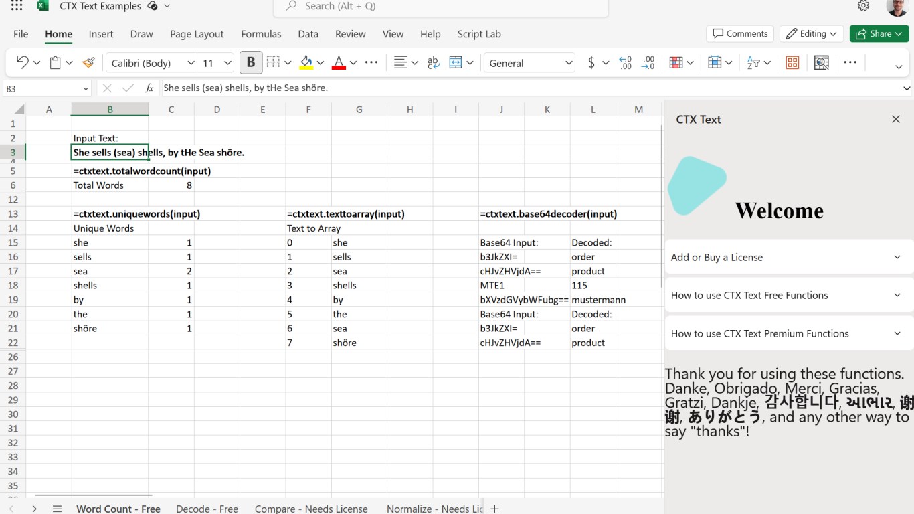Screen dimensions: 914x514
Task: Apply the yellow fill color
Action: (x=306, y=62)
